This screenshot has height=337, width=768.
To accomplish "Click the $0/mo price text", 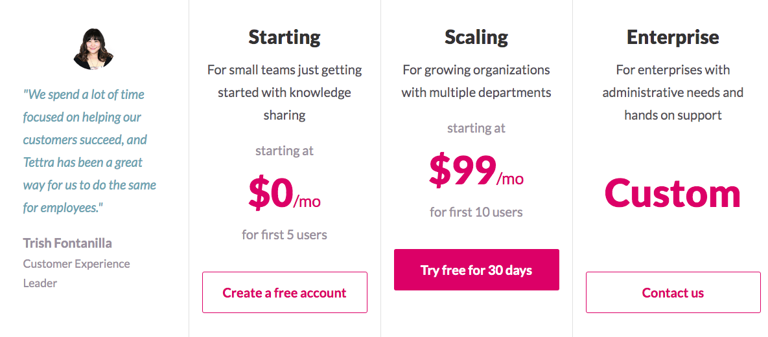I will coord(285,193).
